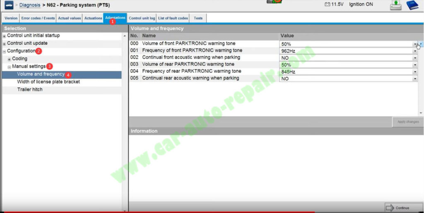Click the printer export icon
The width and height of the screenshot is (424, 213).
click(396, 5)
